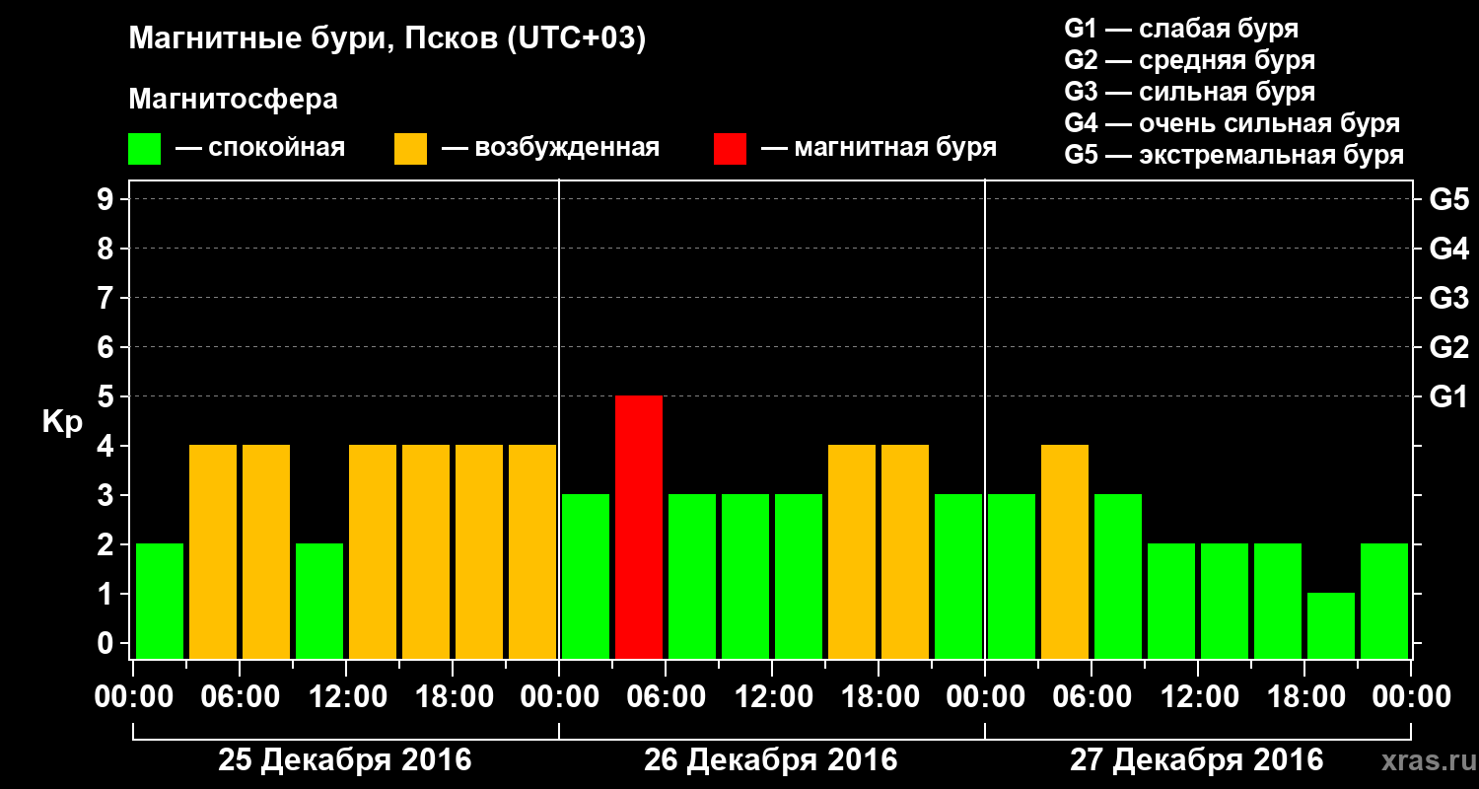Click the '06:00' time label for 27 December

click(1092, 697)
